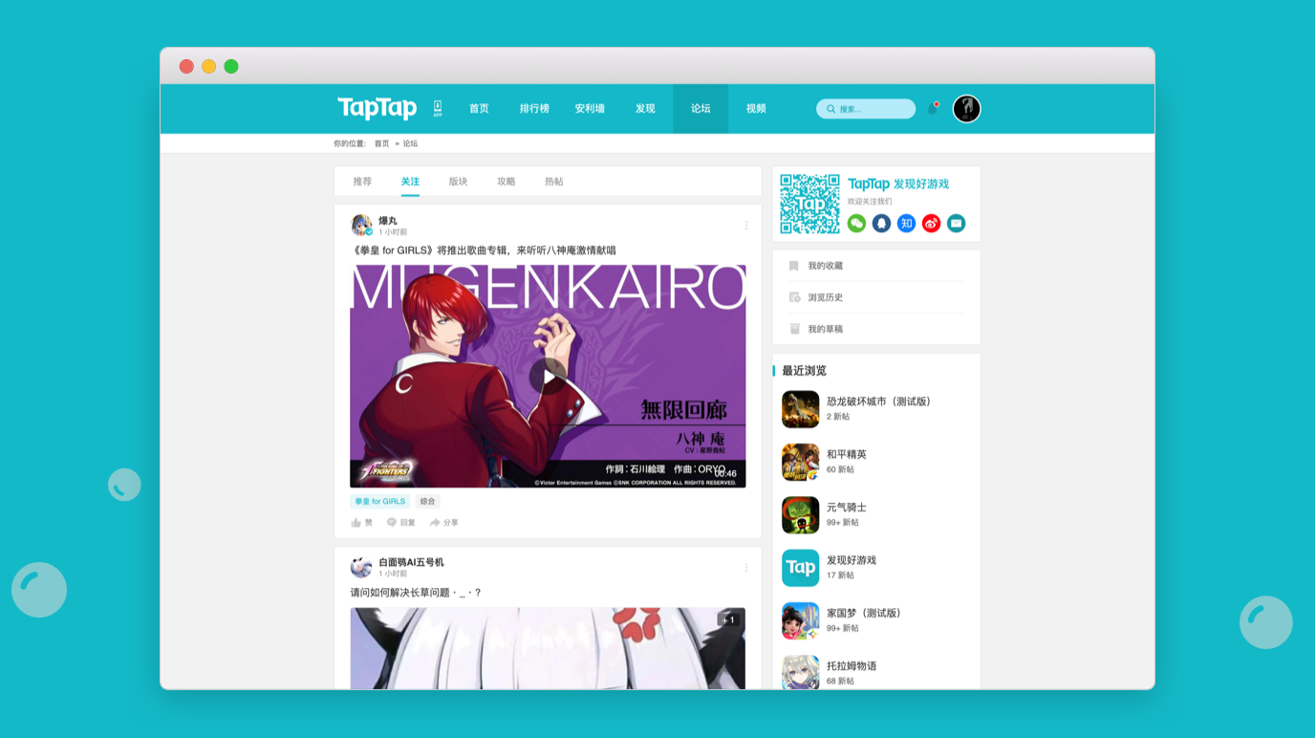
Task: Click the 发现好游戏 title in recent list
Action: pyautogui.click(x=852, y=560)
